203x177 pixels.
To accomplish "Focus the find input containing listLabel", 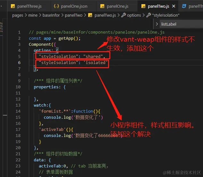I will coord(181,24).
